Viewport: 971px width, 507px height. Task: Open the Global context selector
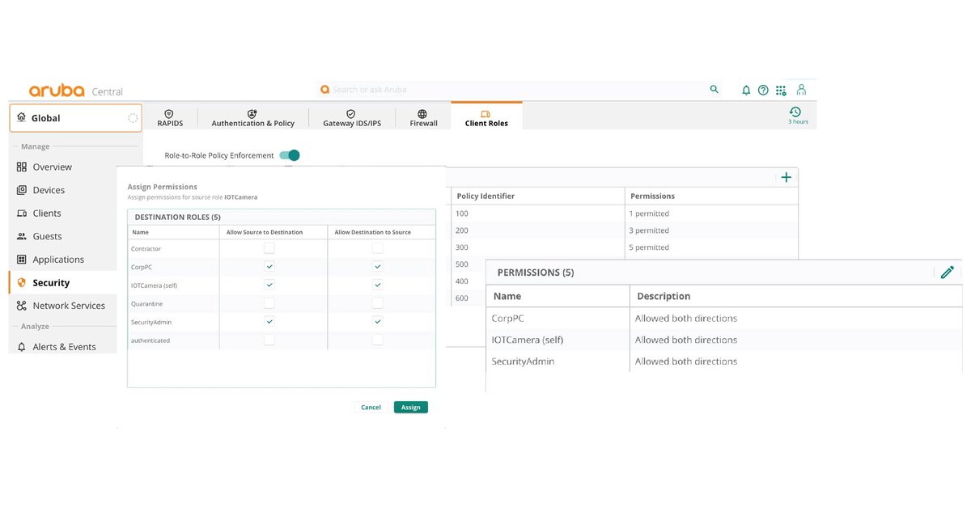pyautogui.click(x=76, y=118)
